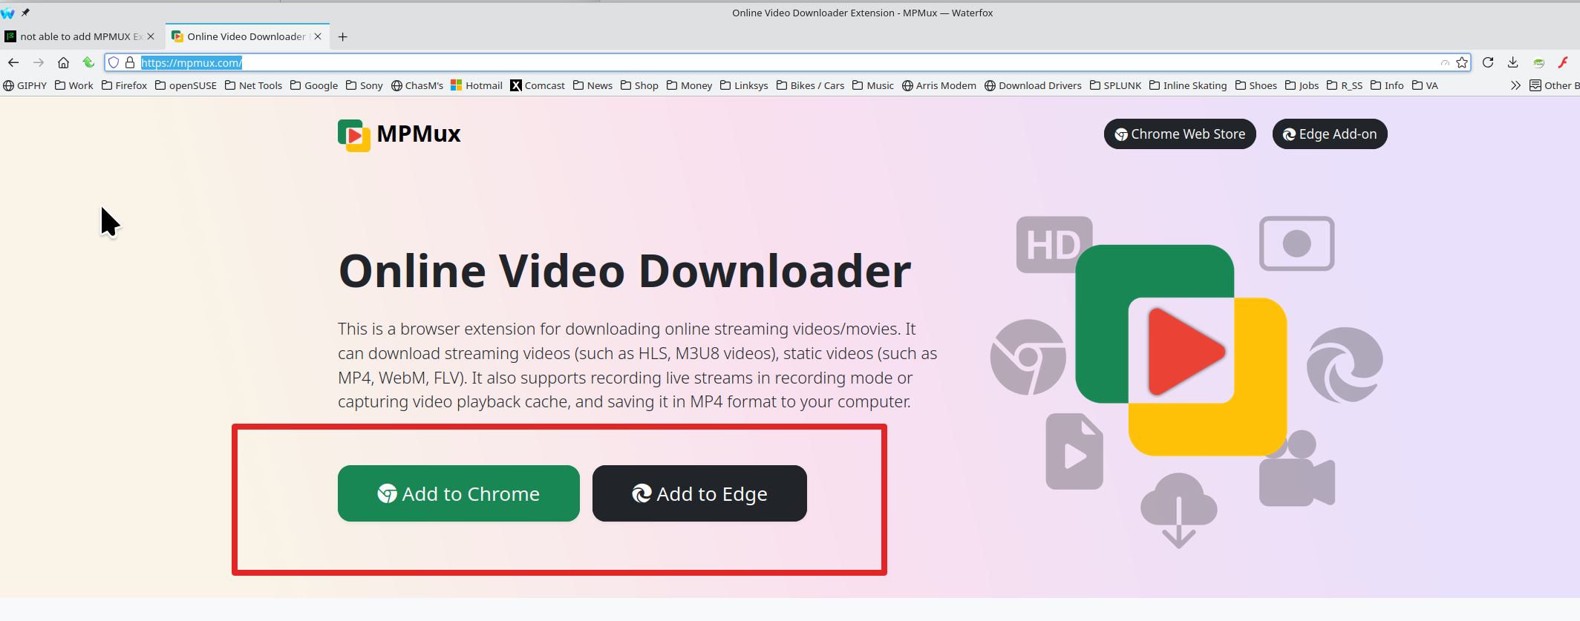
Task: Click the green toolbar extension icon right of downloads
Action: point(1538,62)
